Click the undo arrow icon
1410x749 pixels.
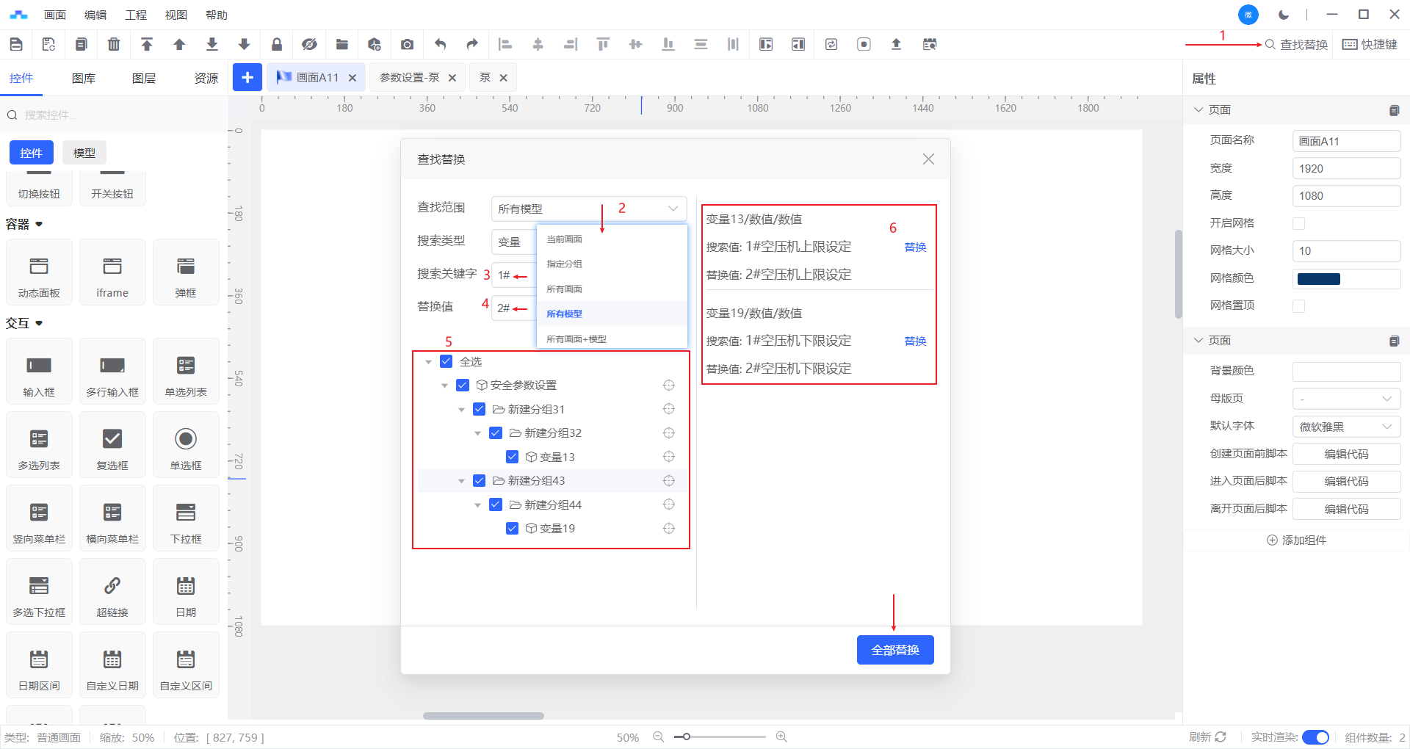tap(440, 45)
